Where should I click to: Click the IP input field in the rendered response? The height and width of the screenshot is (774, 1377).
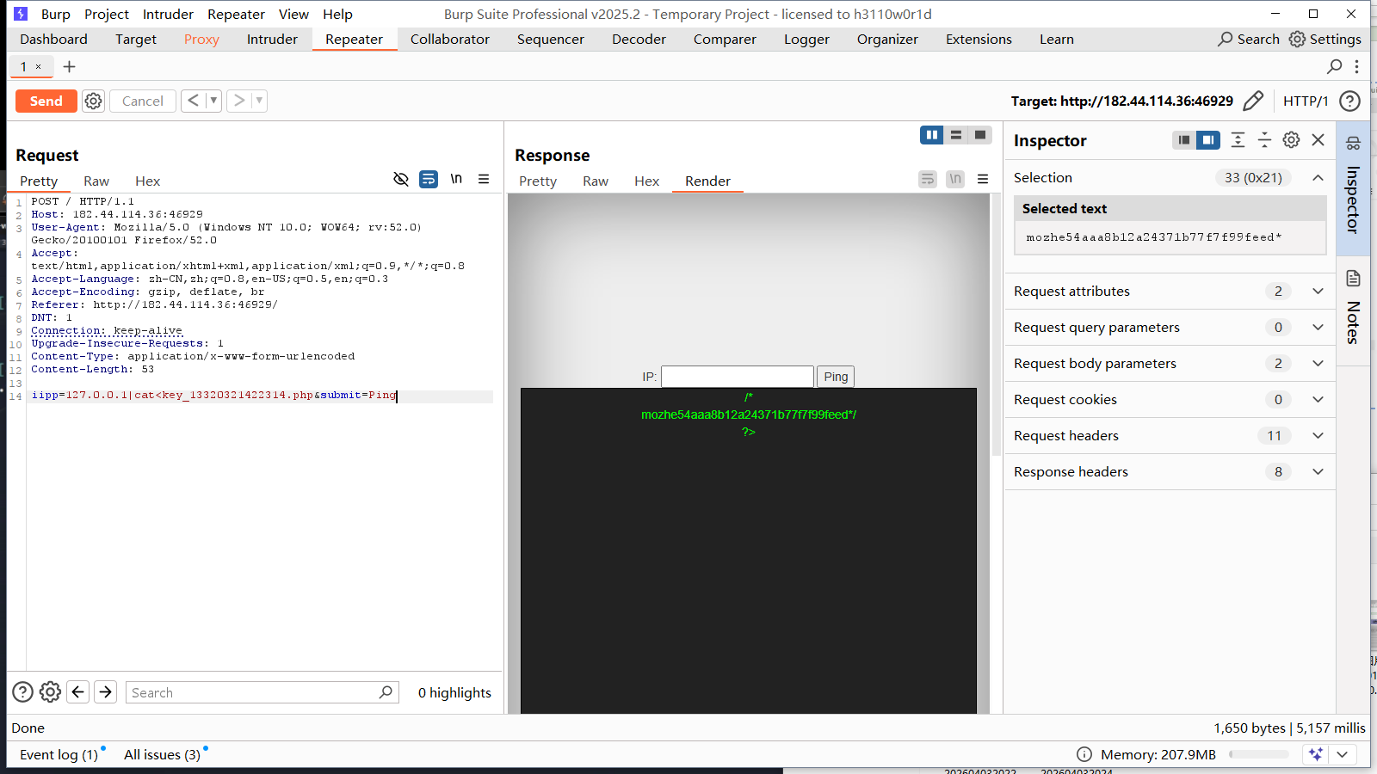(738, 377)
